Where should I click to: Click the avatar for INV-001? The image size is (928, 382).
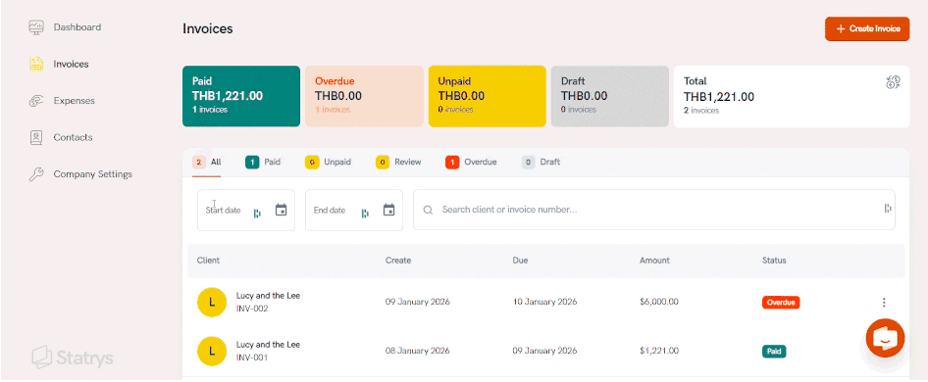point(212,352)
